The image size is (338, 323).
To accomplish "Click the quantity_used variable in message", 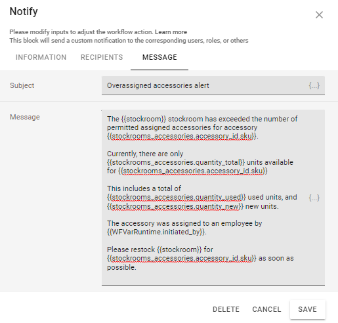I will [177, 197].
